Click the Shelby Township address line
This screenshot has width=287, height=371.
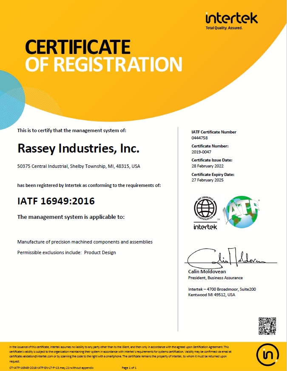point(78,166)
